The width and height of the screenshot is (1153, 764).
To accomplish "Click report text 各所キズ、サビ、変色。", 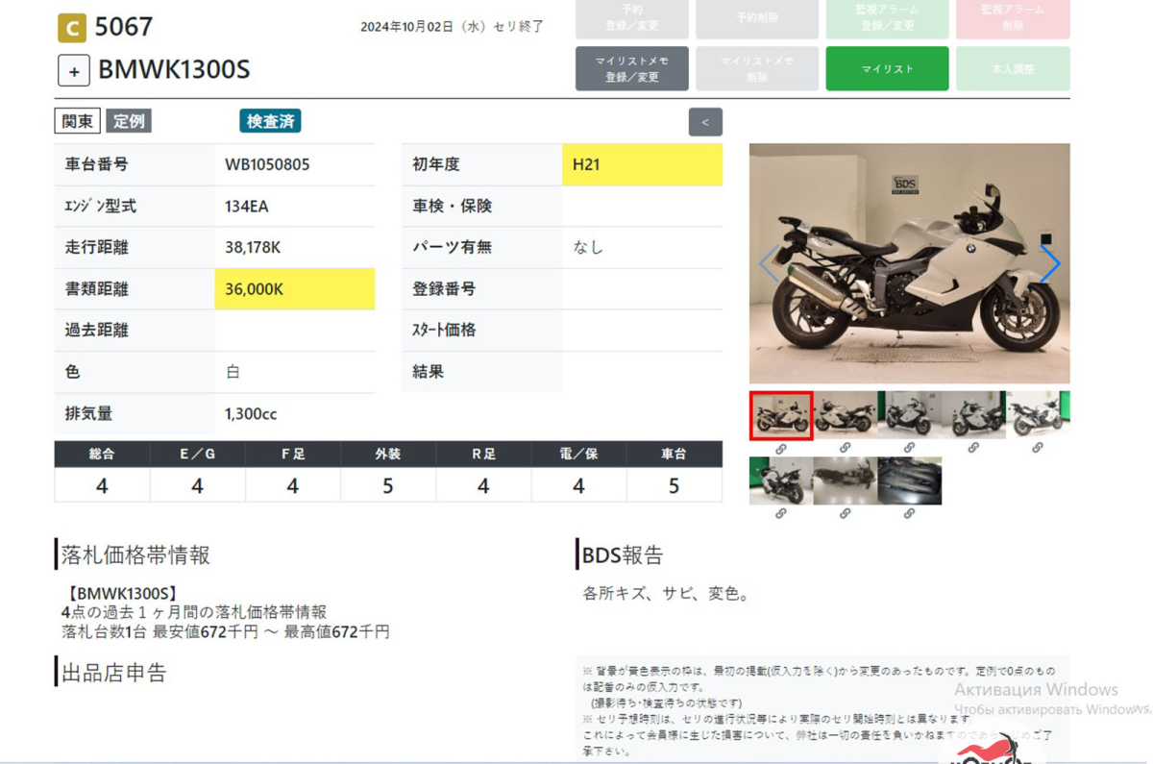I will pyautogui.click(x=666, y=594).
